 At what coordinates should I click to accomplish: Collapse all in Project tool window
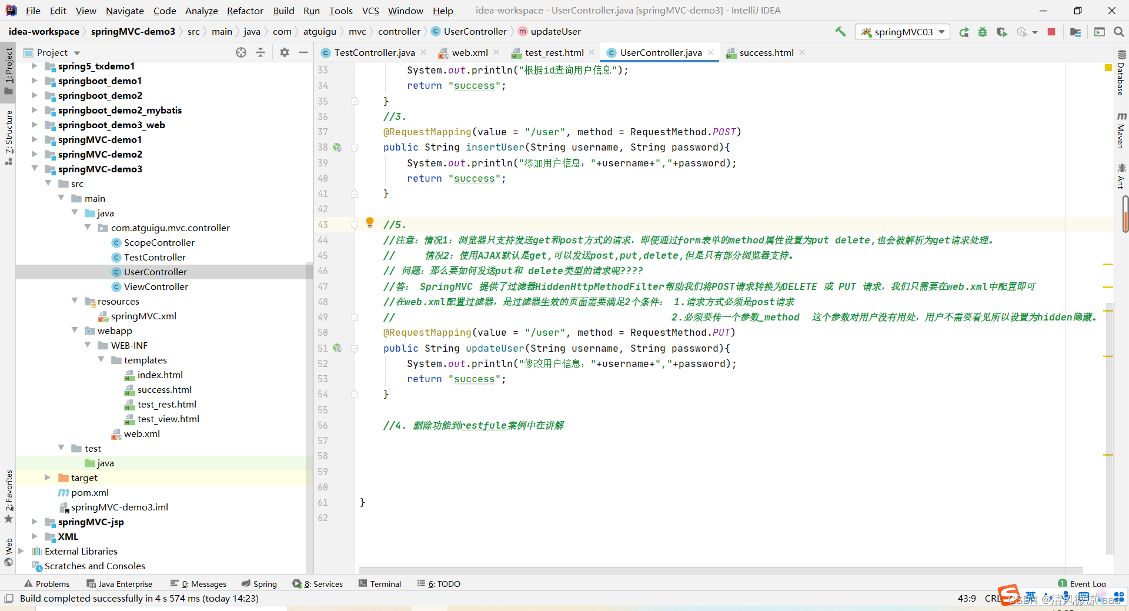point(260,52)
